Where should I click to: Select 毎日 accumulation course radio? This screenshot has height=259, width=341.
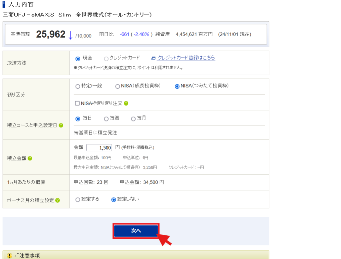(78, 119)
